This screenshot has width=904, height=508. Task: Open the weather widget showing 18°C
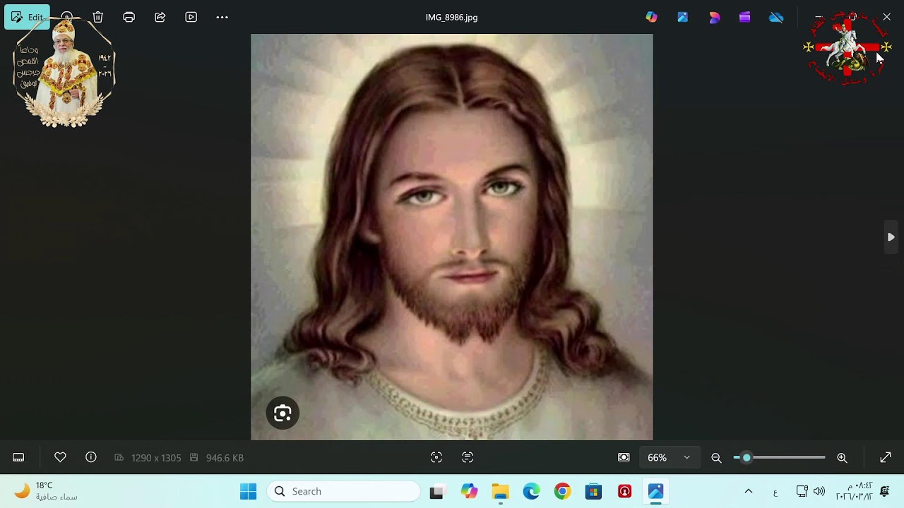(x=45, y=491)
